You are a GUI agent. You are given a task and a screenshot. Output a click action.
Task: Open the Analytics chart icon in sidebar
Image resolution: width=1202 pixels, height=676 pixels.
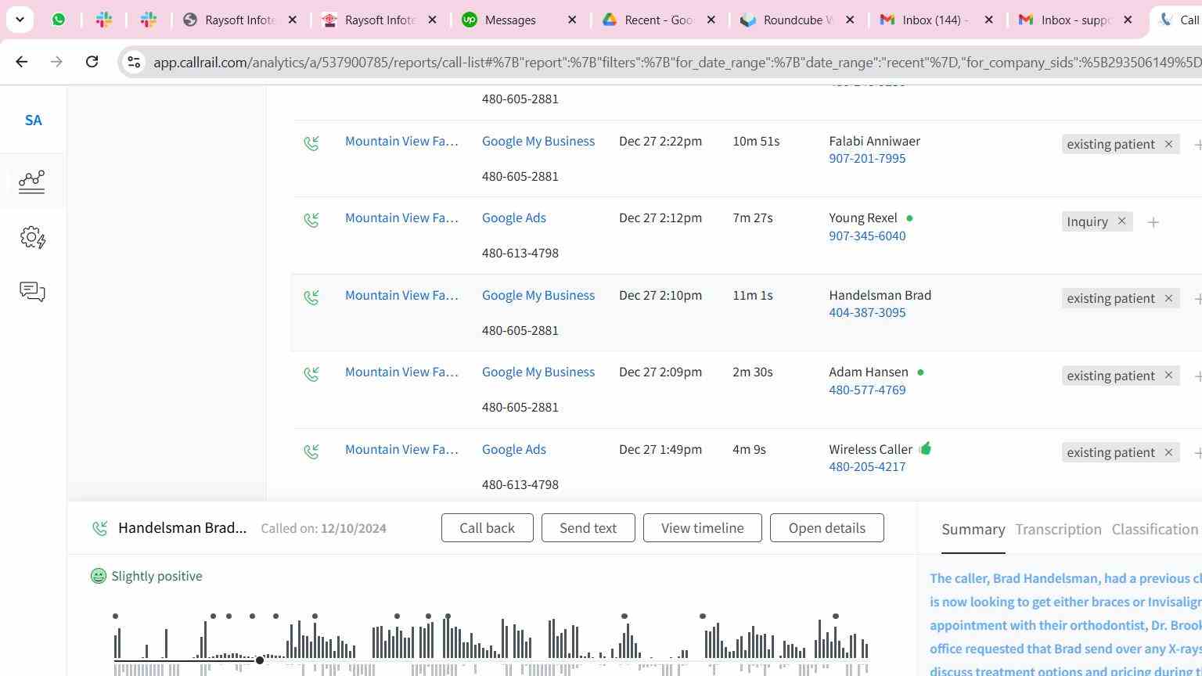pyautogui.click(x=32, y=182)
